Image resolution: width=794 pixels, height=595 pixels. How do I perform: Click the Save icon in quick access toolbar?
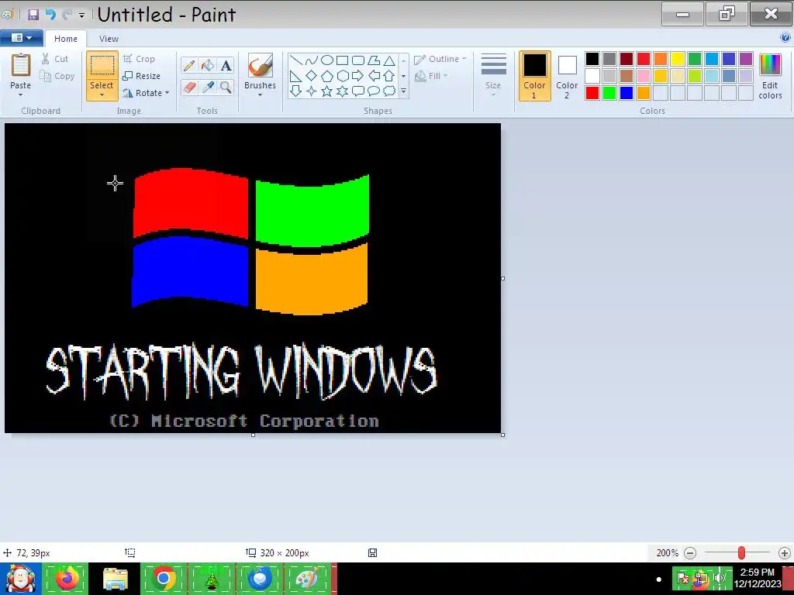coord(33,15)
